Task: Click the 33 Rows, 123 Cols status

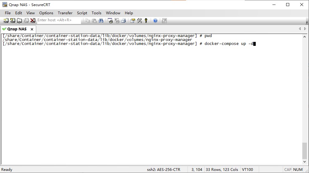Action: pos(222,169)
